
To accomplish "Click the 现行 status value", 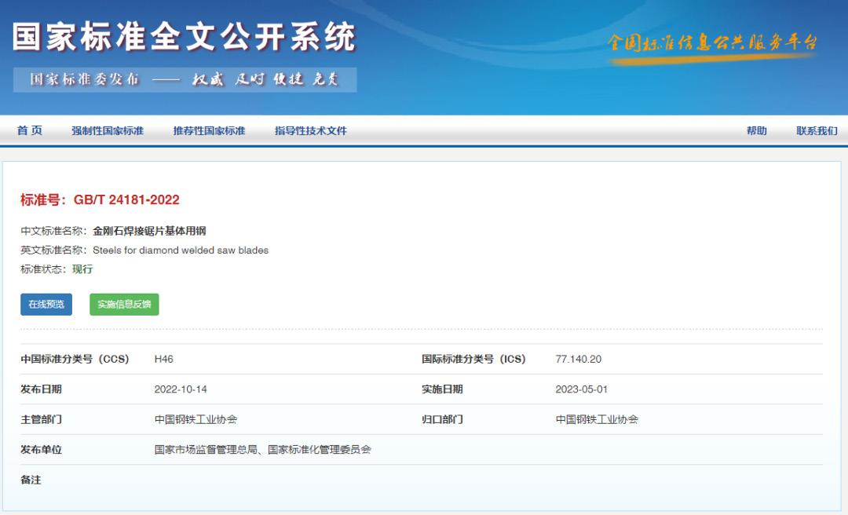I will pos(82,268).
